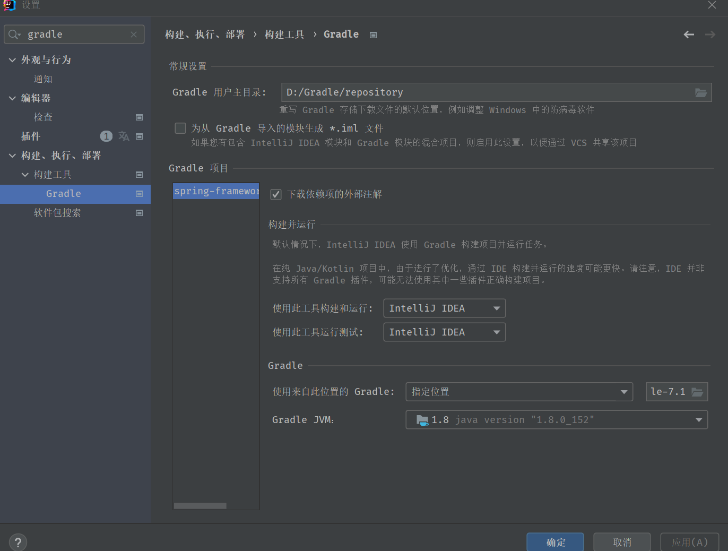This screenshot has height=551, width=728.
Task: Click the Gradle 用户主目录 path field
Action: tap(496, 92)
